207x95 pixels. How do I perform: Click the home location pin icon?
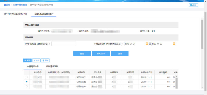click(5, 5)
